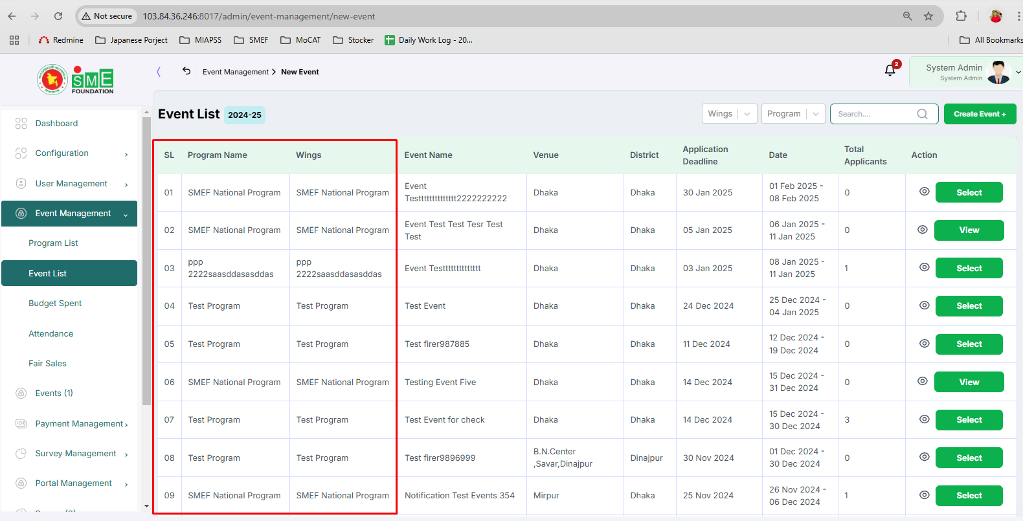Expand the Payment Management submenu arrow
This screenshot has height=521, width=1023.
(126, 425)
